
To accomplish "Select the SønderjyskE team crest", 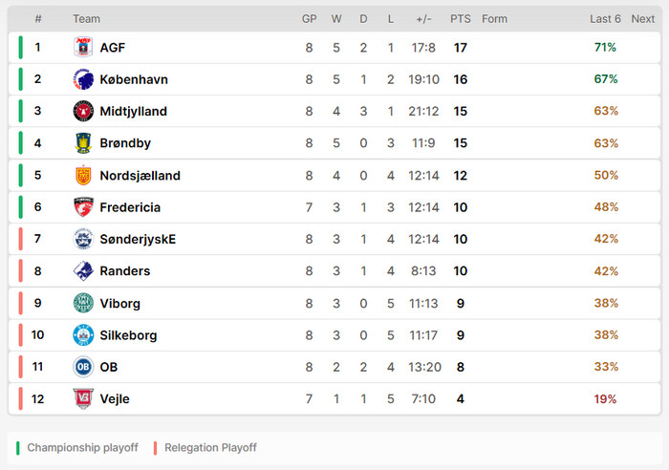I will coord(83,240).
